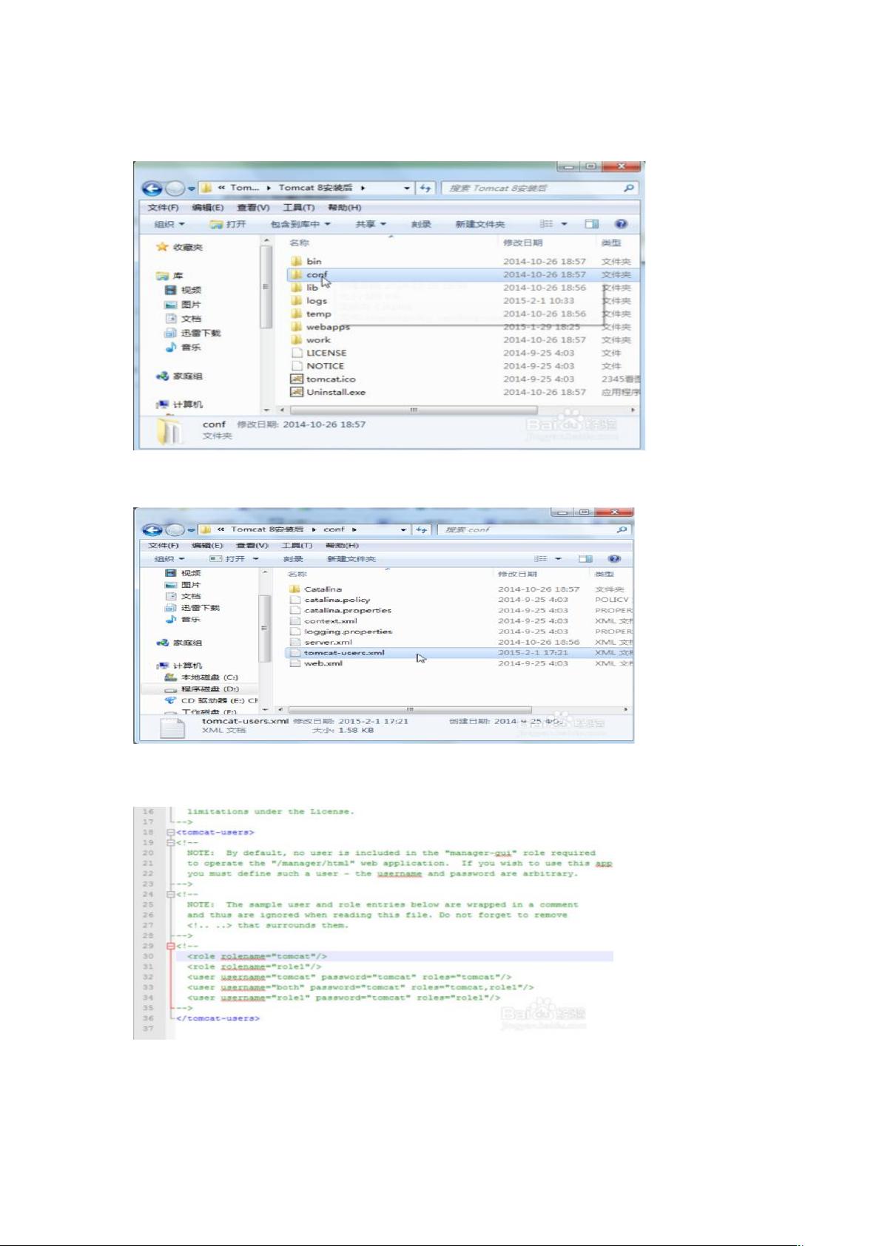Viewport: 882px width, 1246px height.
Task: Click Forward arrow in Tomcat 8安装后 window
Action: pos(175,189)
